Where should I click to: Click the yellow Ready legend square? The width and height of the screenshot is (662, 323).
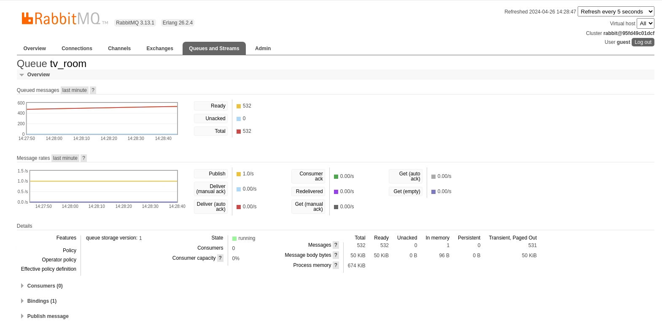[x=239, y=106]
